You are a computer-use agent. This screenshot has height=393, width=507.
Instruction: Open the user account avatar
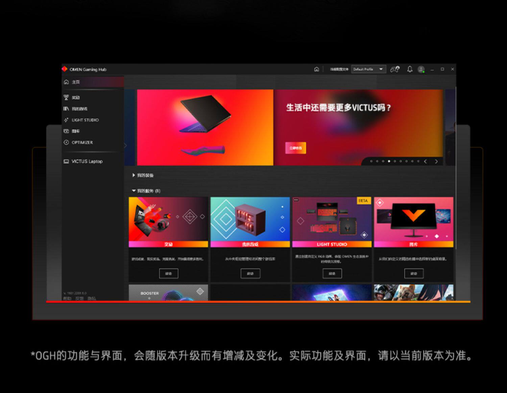421,69
